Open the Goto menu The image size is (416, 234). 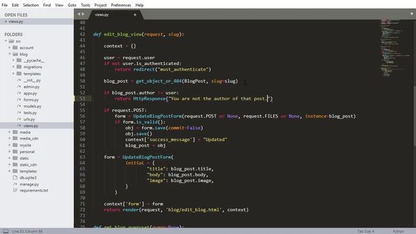click(72, 5)
